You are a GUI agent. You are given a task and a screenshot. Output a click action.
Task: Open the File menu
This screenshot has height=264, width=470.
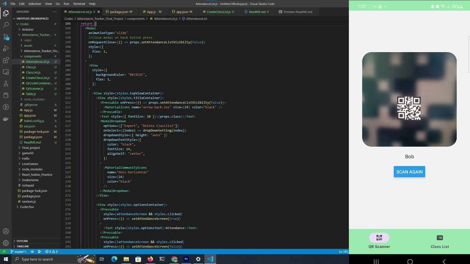point(13,4)
